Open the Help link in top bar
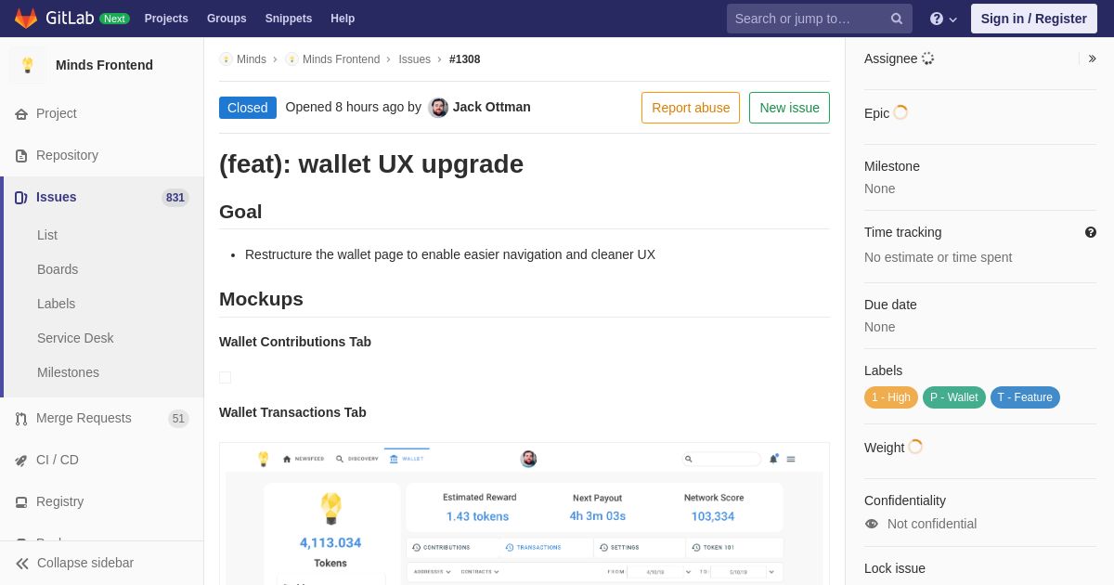The image size is (1114, 585). coord(343,19)
